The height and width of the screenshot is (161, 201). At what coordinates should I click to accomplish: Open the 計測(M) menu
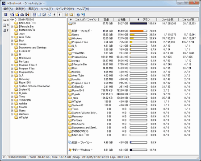point(21,9)
